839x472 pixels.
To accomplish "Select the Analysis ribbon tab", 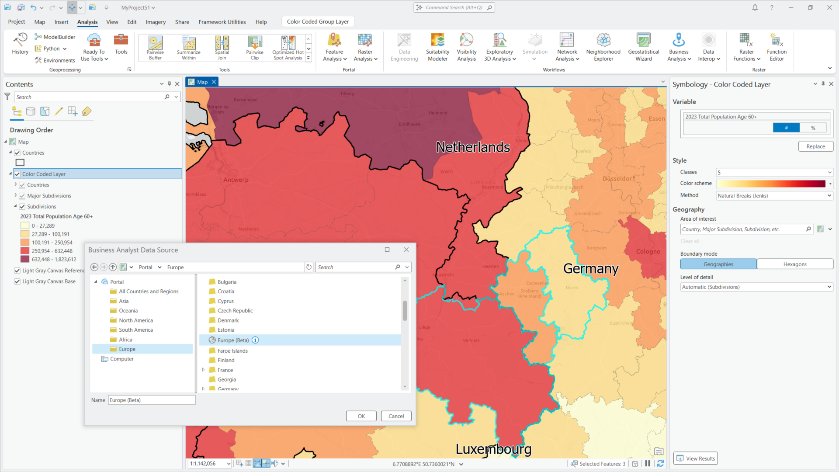I will point(87,22).
